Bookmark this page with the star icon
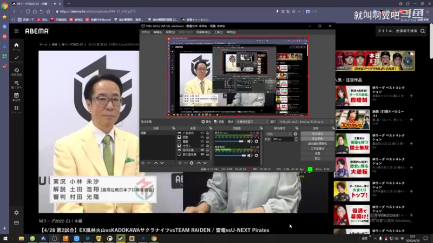The width and height of the screenshot is (433, 243). (48, 11)
